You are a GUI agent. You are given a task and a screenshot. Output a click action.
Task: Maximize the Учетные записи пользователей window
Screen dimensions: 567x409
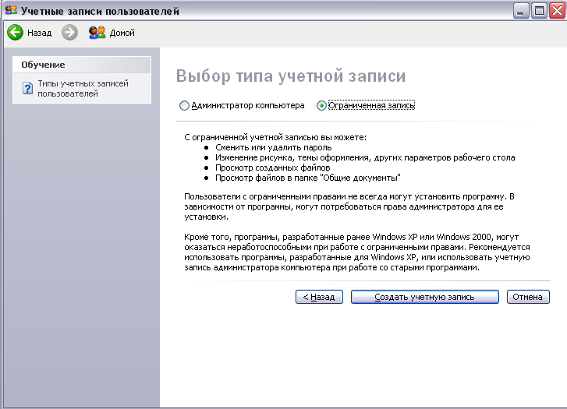(x=539, y=10)
